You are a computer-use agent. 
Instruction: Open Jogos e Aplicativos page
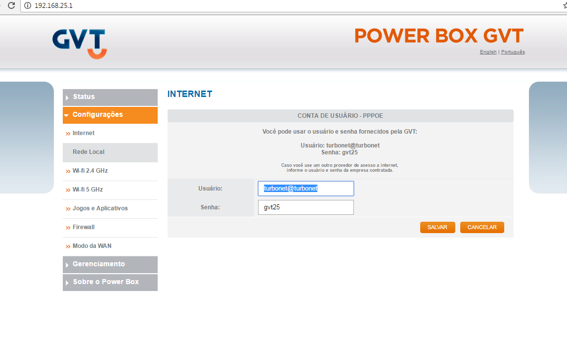pyautogui.click(x=110, y=209)
